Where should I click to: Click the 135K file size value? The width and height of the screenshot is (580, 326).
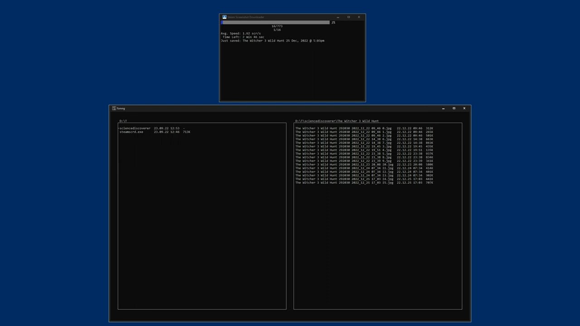pyautogui.click(x=430, y=150)
